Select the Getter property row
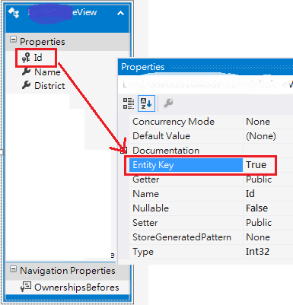Screen dimensions: 293x305 pos(212,180)
